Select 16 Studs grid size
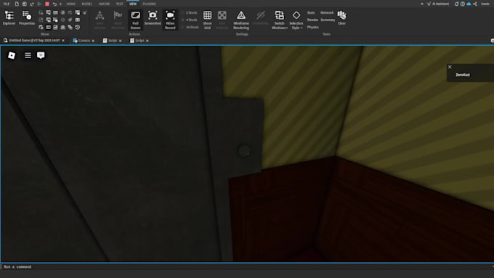Image resolution: width=494 pixels, height=278 pixels. click(x=190, y=27)
